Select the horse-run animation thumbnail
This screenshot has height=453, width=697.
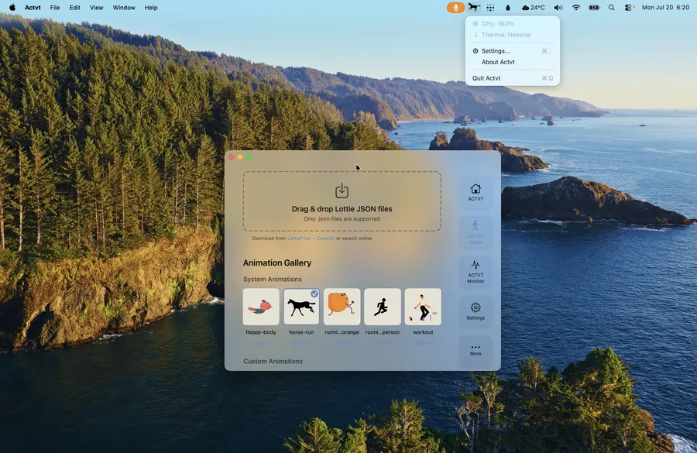point(301,307)
